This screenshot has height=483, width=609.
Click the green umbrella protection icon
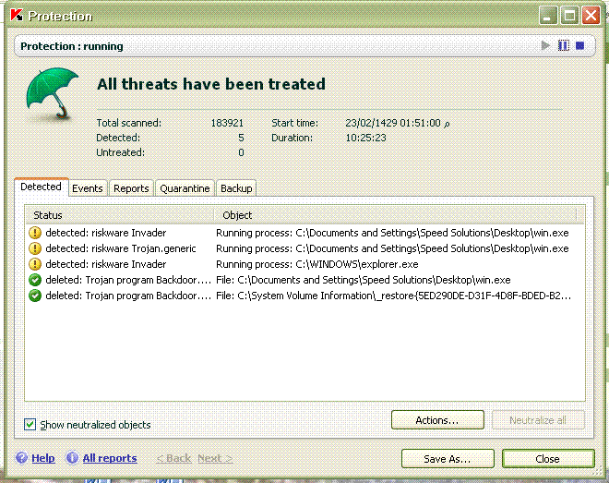coord(51,94)
